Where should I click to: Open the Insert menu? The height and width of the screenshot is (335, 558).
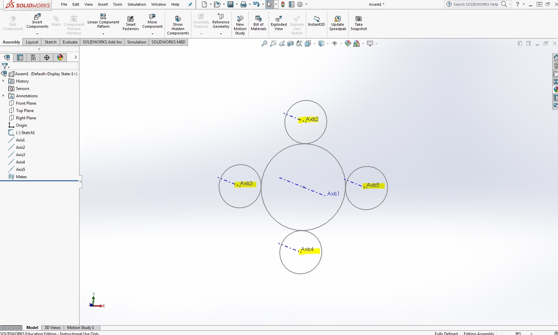(x=103, y=4)
